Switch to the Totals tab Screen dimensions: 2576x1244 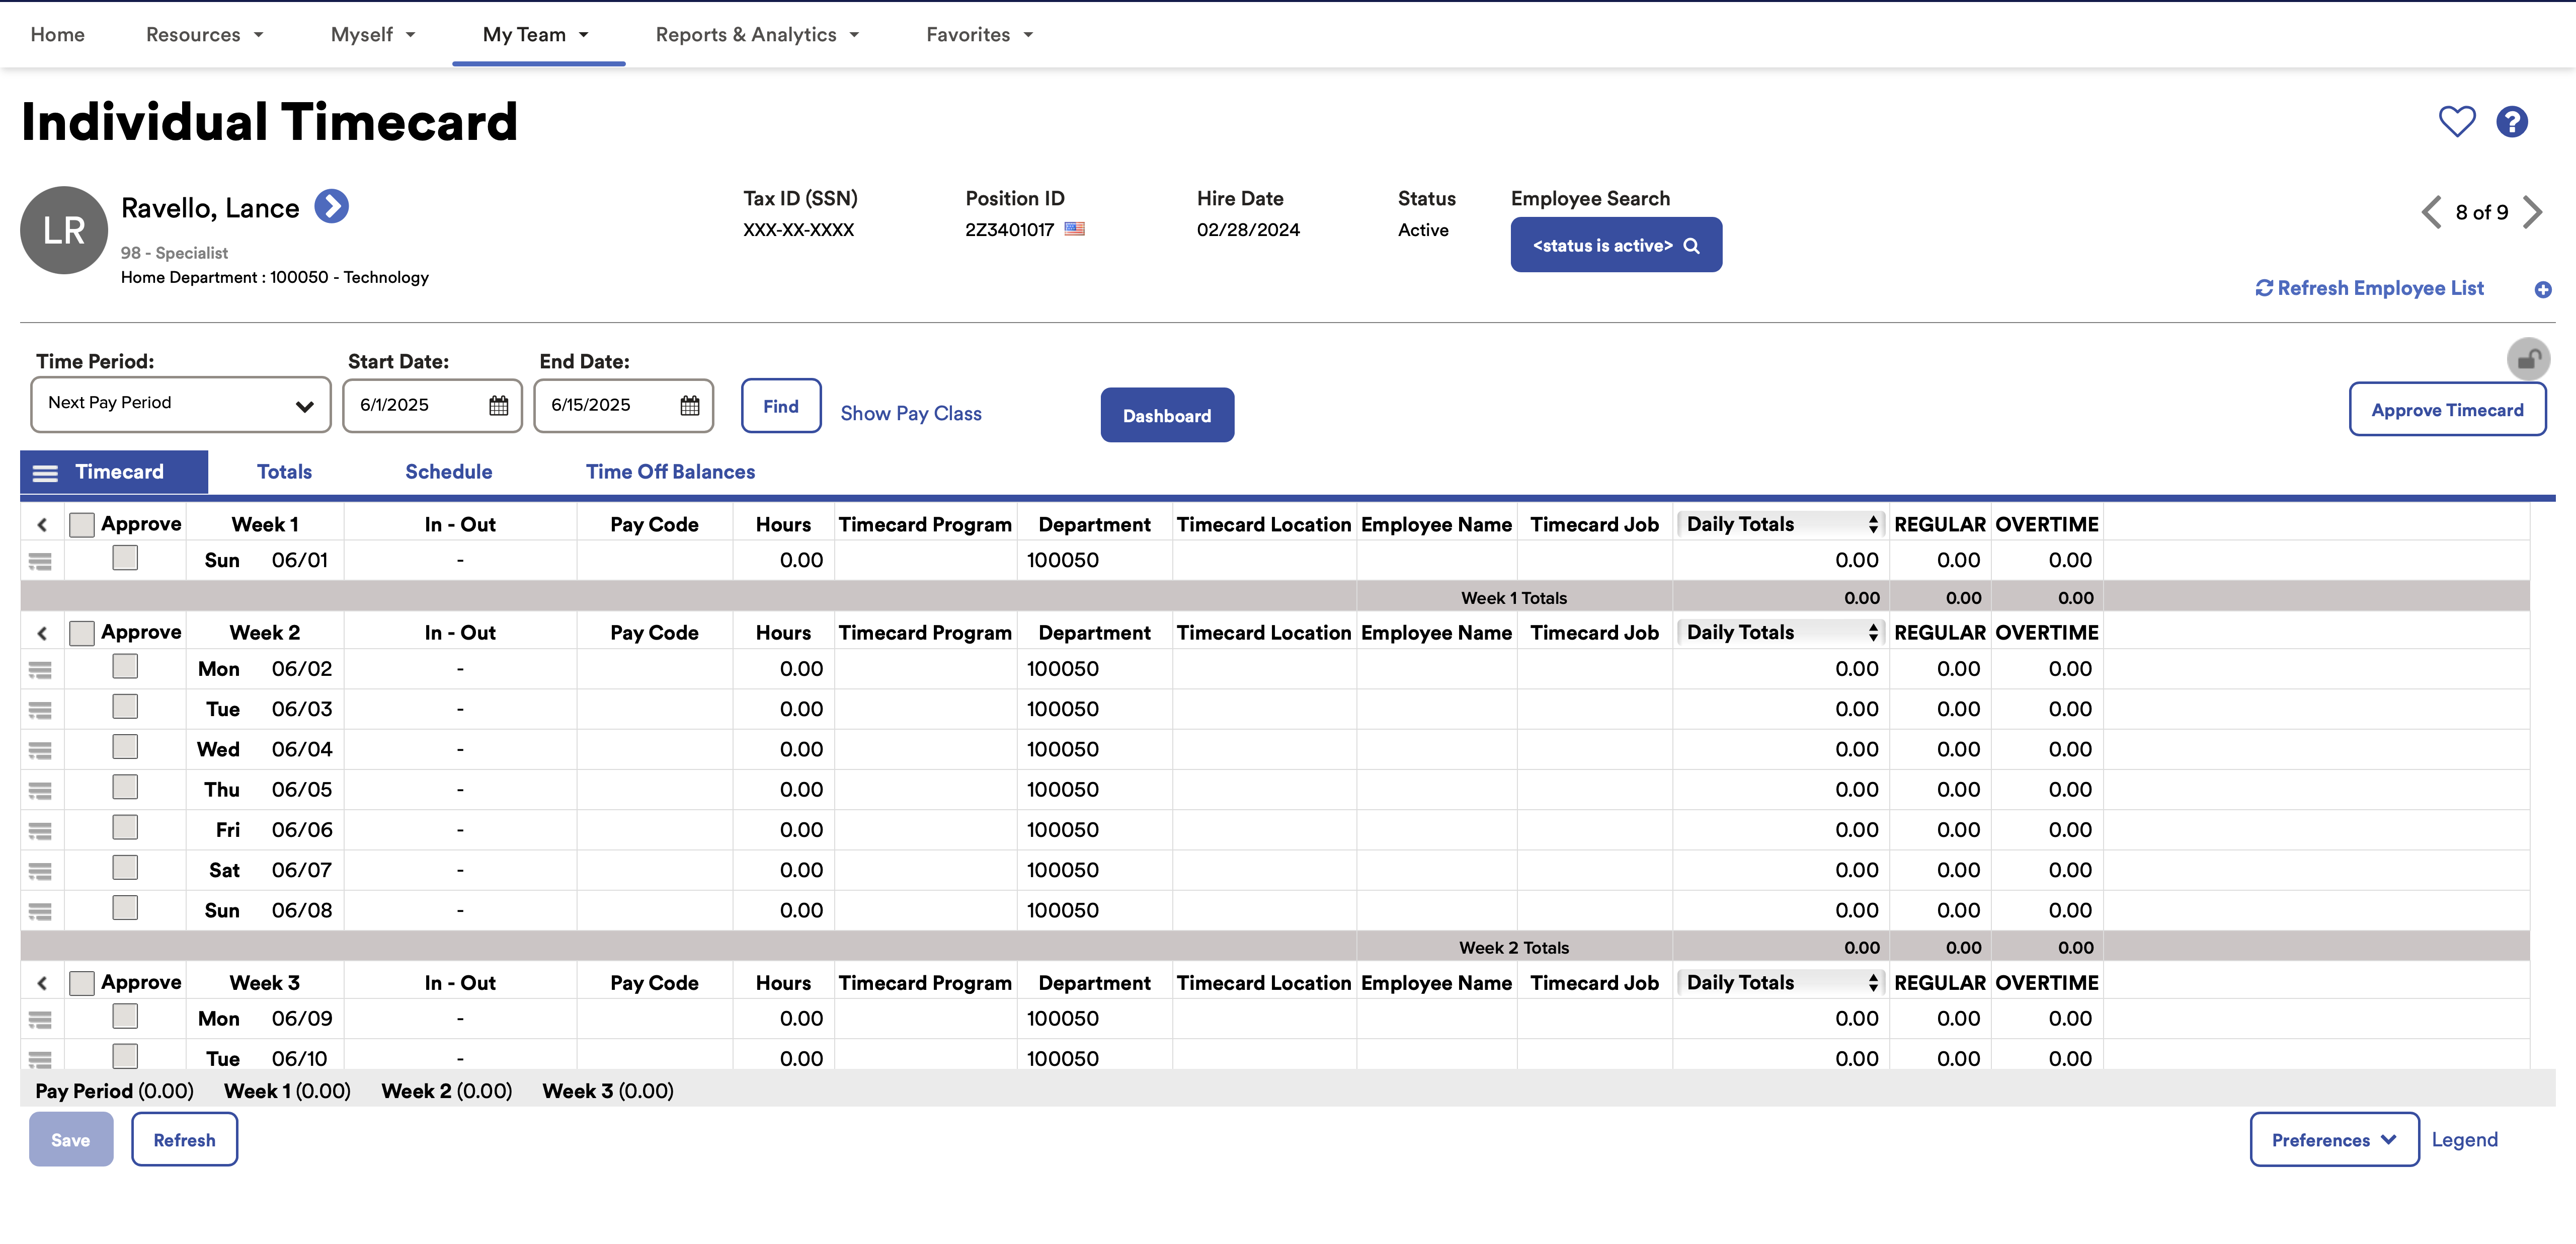pos(284,472)
